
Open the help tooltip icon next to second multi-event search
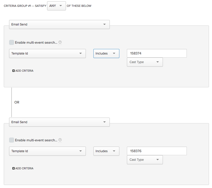coord(60,140)
